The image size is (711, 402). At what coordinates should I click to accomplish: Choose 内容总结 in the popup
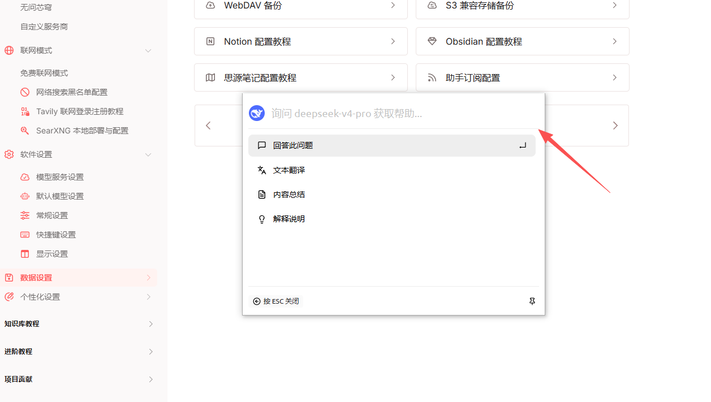(392, 194)
